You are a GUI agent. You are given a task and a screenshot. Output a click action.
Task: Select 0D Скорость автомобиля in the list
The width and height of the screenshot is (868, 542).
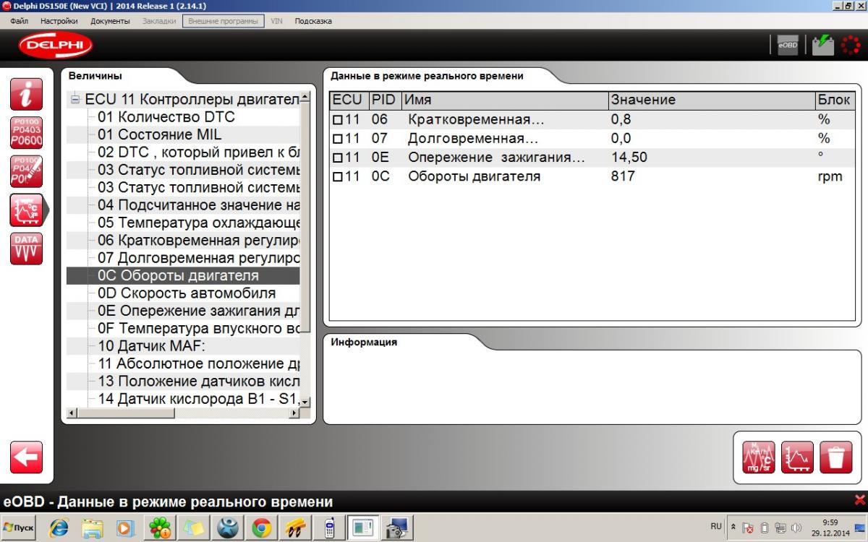(187, 293)
